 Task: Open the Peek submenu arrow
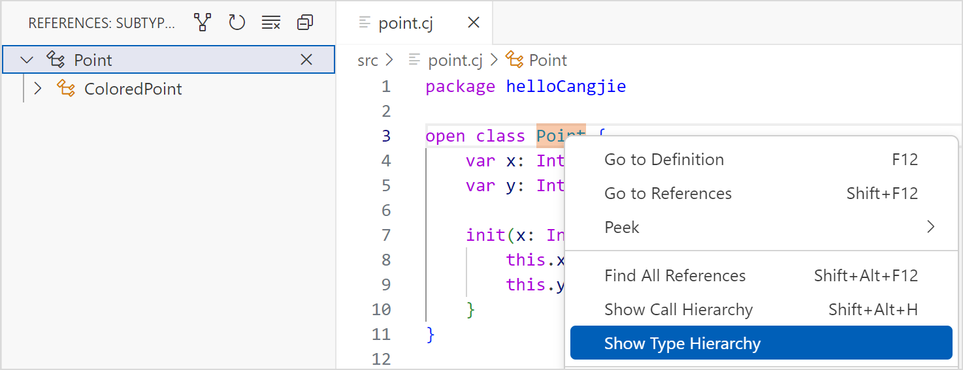[x=930, y=227]
